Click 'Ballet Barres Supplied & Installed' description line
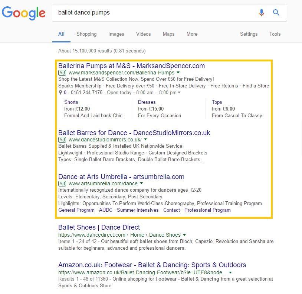302x294 pixels. [x=120, y=146]
